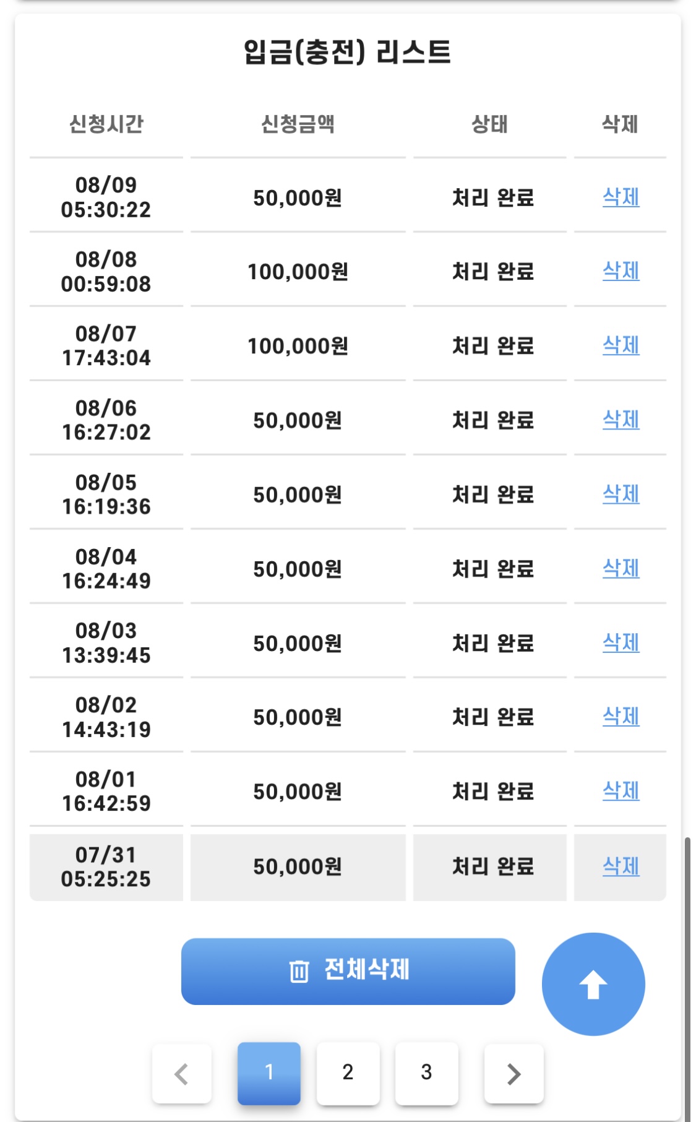Click the trash icon in 전체삭제 button
This screenshot has height=1122, width=696.
click(299, 971)
